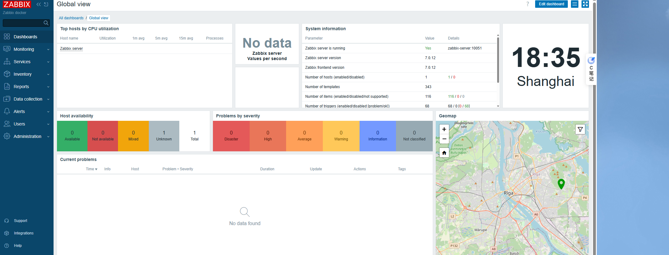
Task: Click the Alerts bell icon
Action: click(x=7, y=111)
